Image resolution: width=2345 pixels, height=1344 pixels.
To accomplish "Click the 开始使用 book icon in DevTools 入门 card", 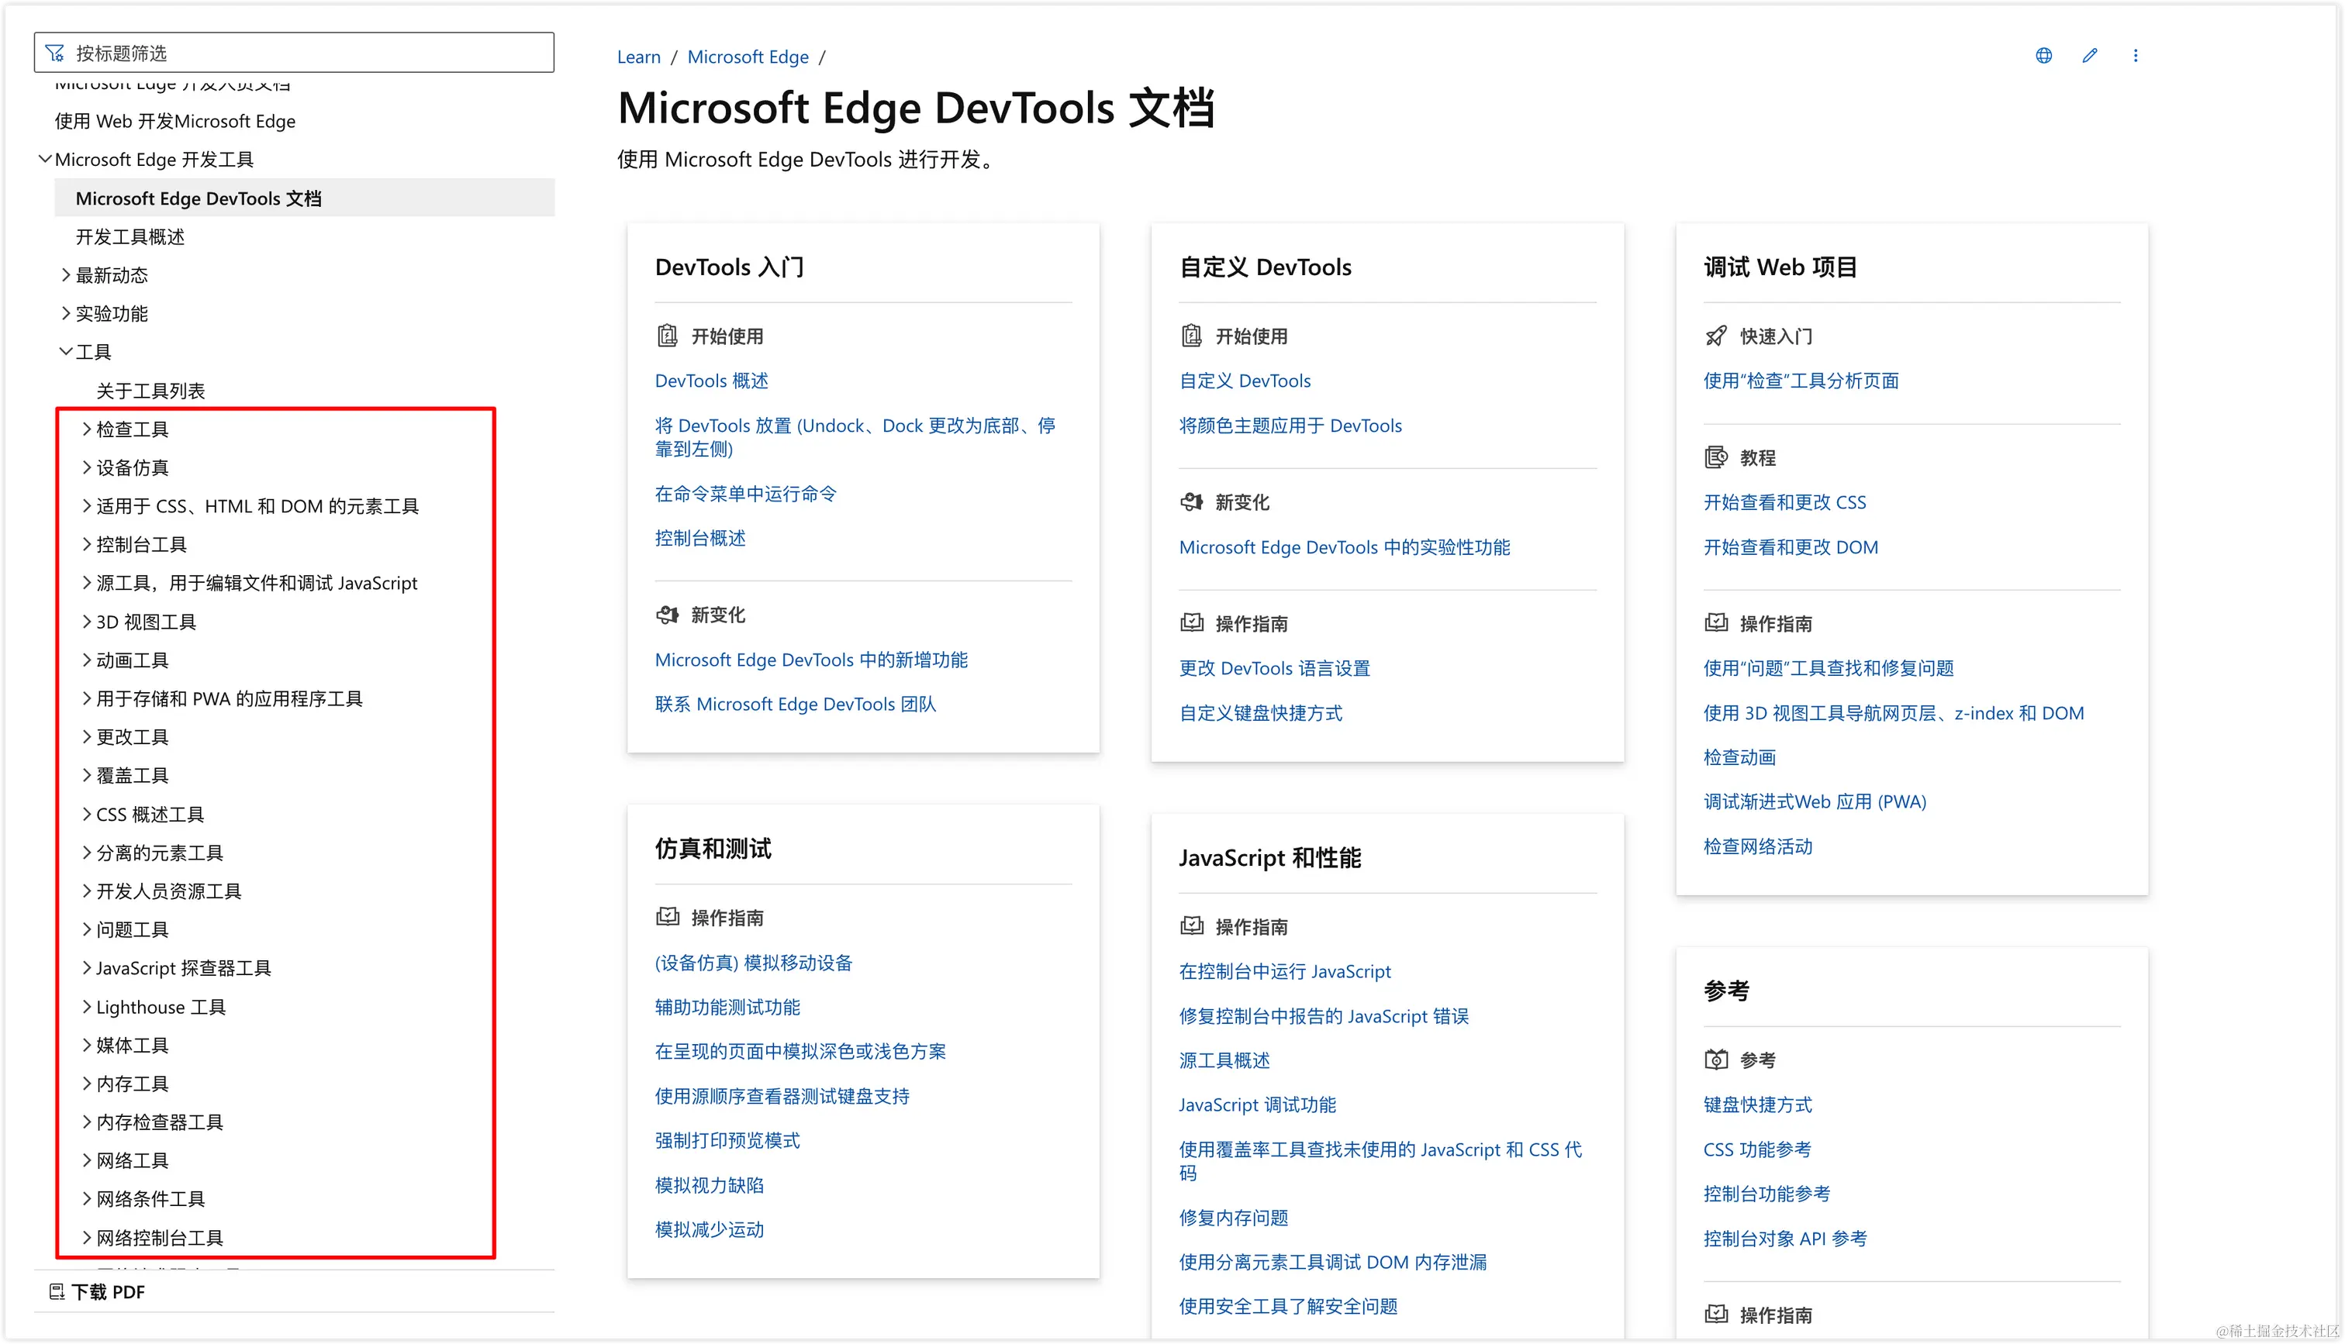I will click(668, 335).
